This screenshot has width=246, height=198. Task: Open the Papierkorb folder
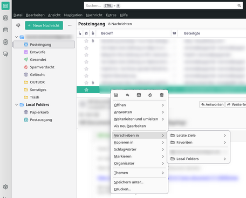point(44,112)
